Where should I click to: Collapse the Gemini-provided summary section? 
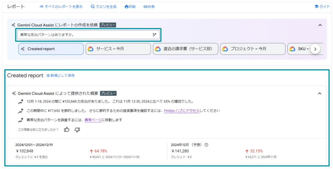tap(320, 94)
